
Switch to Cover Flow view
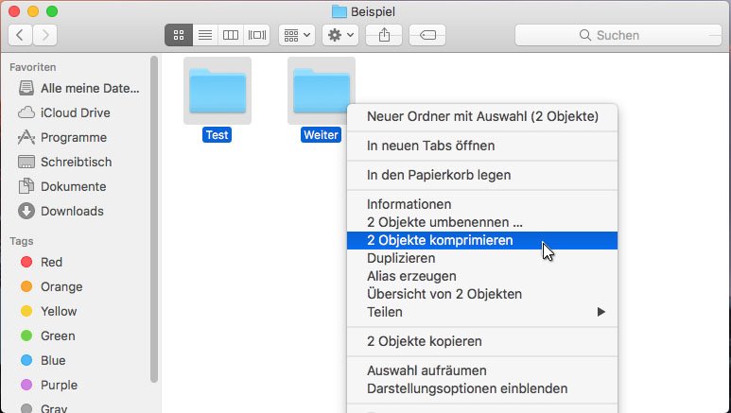click(x=257, y=35)
